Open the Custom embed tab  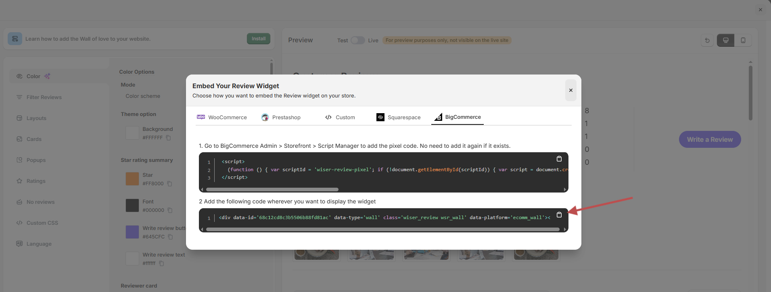[340, 117]
